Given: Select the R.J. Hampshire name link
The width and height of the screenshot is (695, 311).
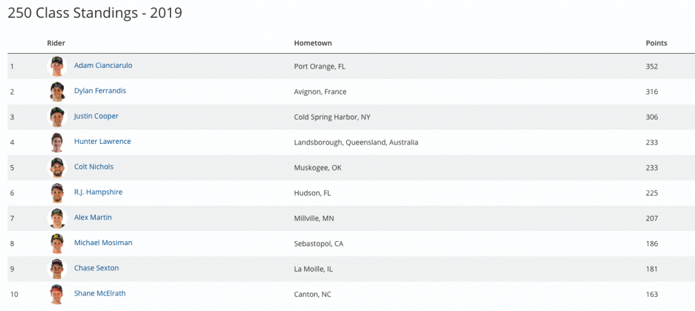Looking at the screenshot, I should [98, 192].
